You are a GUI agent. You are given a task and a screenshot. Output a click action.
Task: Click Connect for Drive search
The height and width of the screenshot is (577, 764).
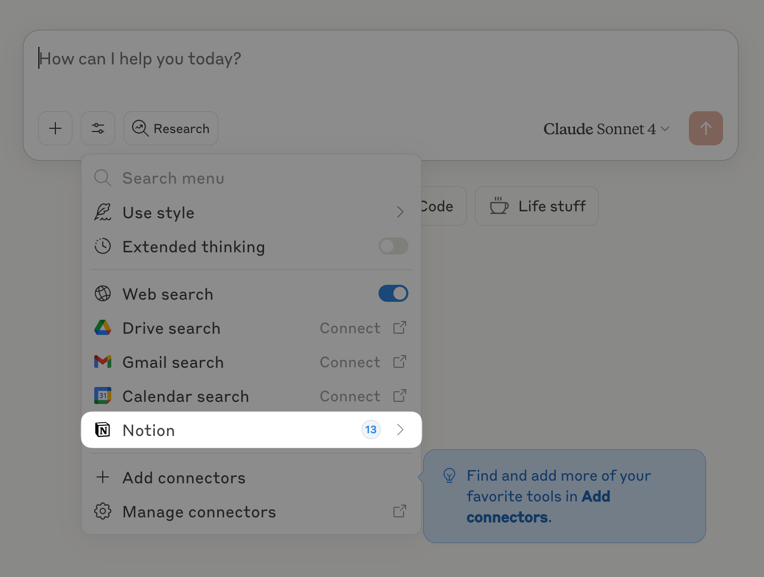[x=350, y=328]
